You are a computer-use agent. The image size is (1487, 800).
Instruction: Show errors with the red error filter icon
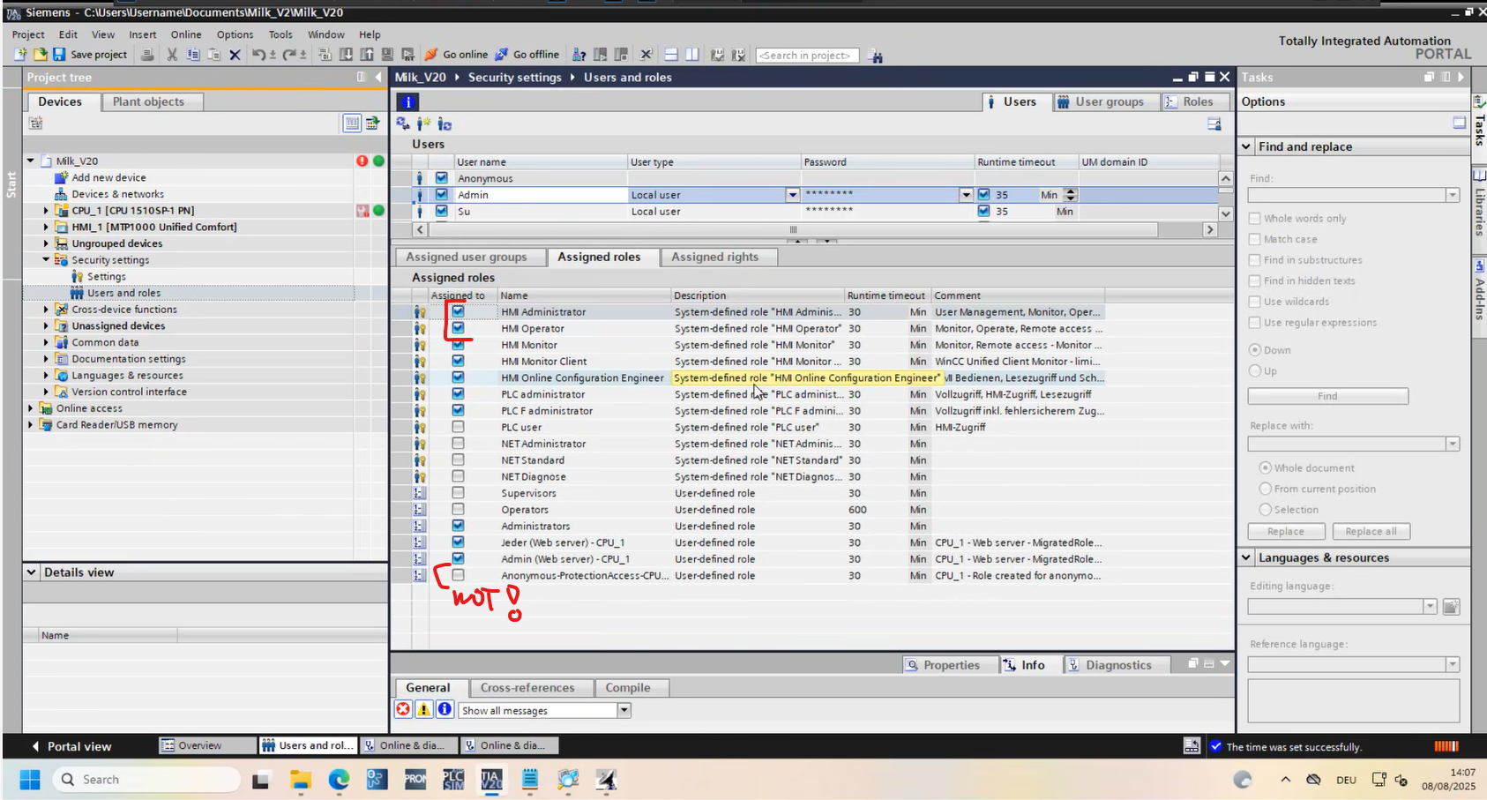click(x=403, y=710)
